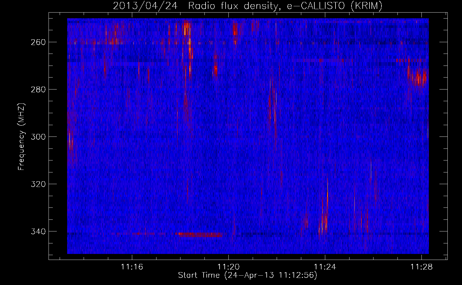Click the "Start Time (24-Apr-13 11:12:56)" label
The width and height of the screenshot is (462, 285).
coord(248,275)
